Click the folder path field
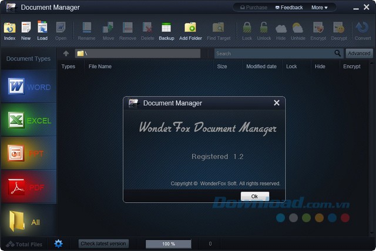Image resolution: width=376 pixels, height=251 pixels. (x=137, y=53)
